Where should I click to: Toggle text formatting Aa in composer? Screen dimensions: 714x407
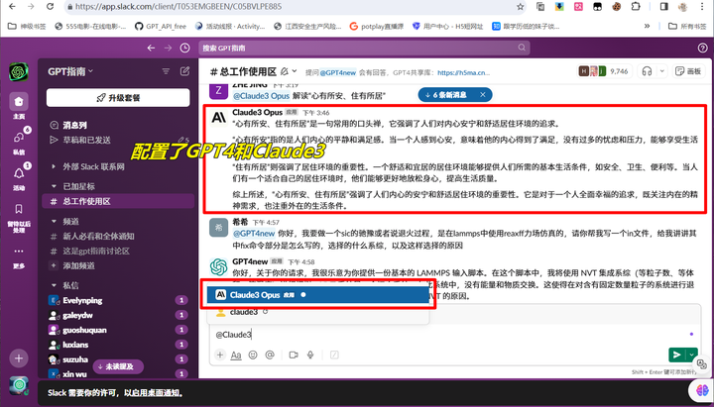click(236, 356)
